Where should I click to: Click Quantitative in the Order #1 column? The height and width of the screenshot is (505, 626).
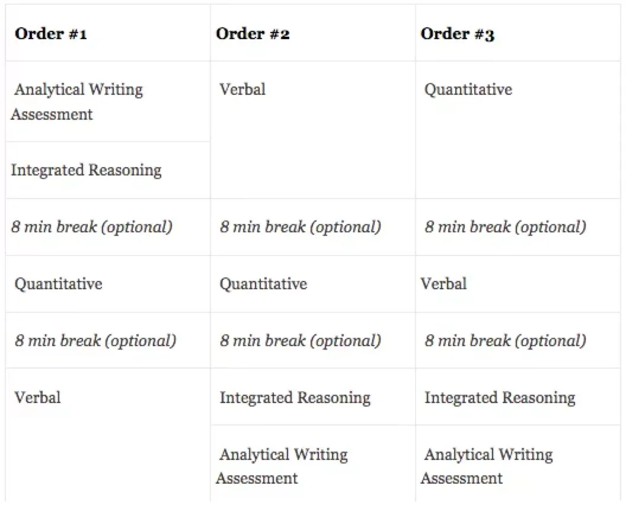click(58, 284)
